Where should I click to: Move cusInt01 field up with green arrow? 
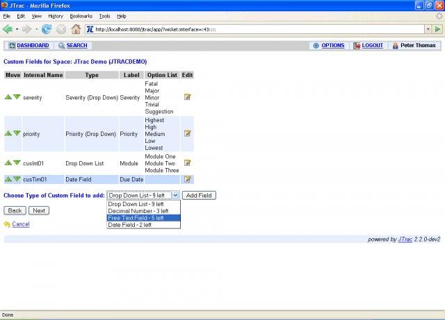(8, 163)
